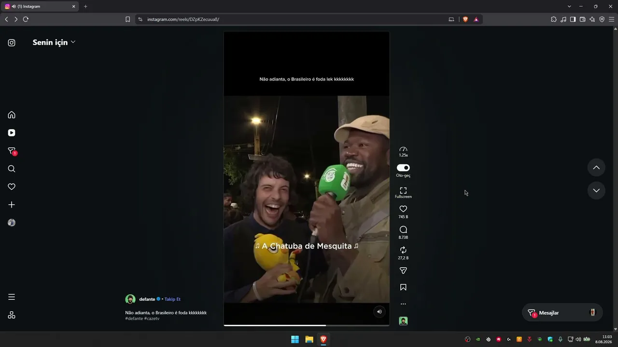Go back in browser history
This screenshot has width=618, height=347.
pos(6,19)
